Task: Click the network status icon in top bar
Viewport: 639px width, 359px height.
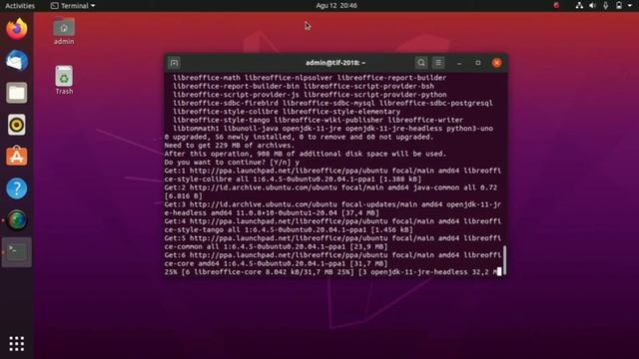Action: pos(579,6)
